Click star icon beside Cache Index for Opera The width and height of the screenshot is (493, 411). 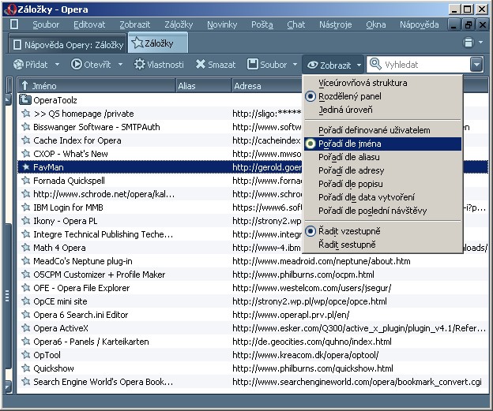(26, 140)
